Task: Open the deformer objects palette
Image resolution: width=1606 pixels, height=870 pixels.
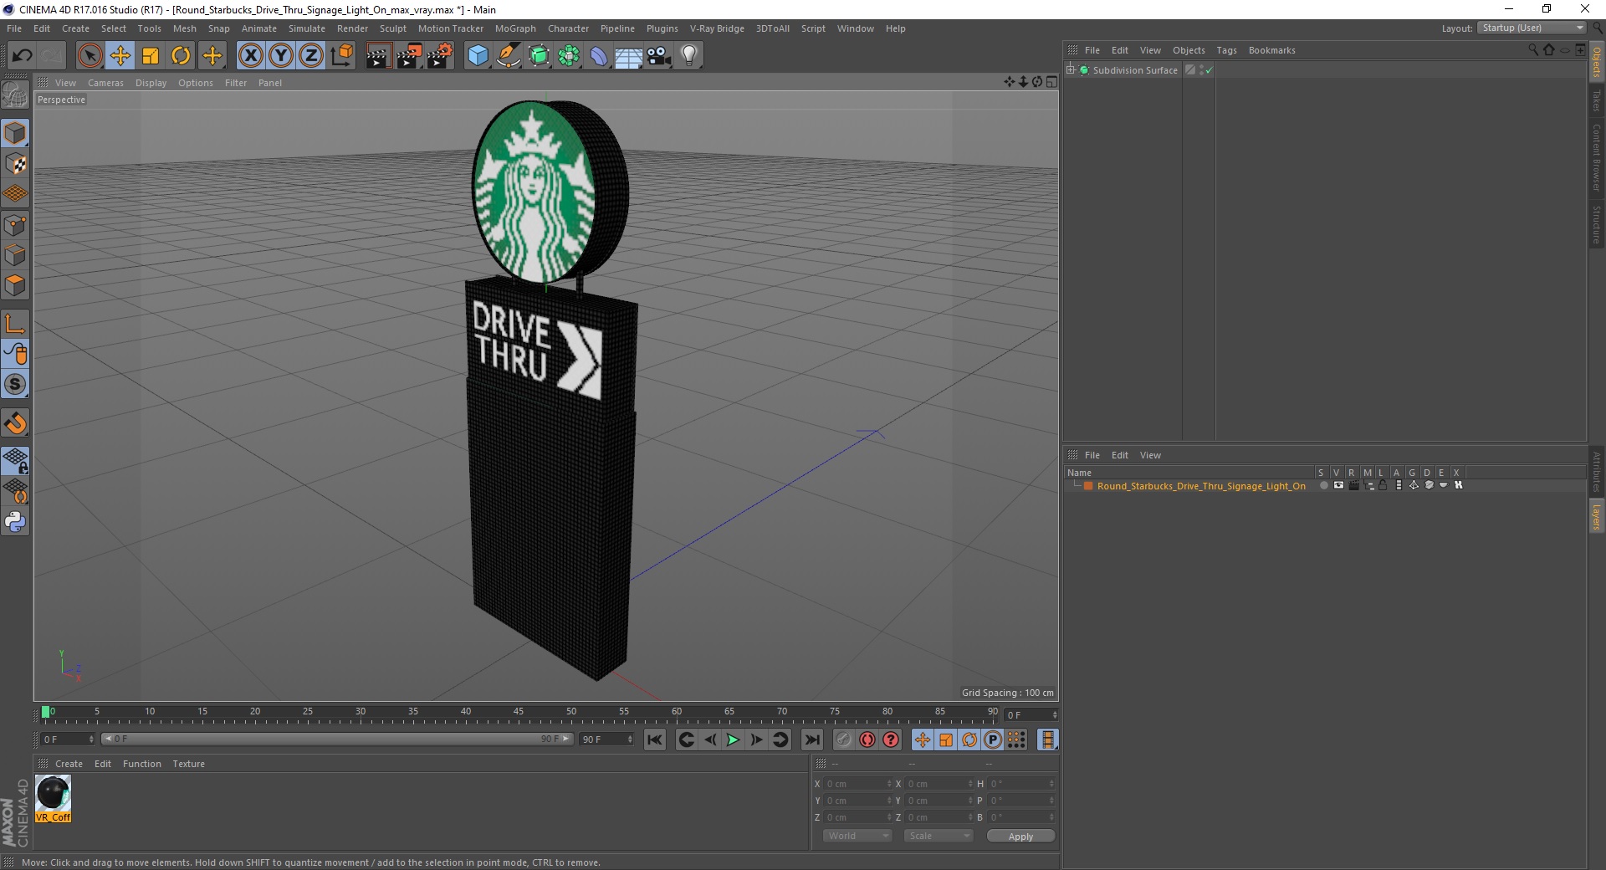Action: pos(599,56)
